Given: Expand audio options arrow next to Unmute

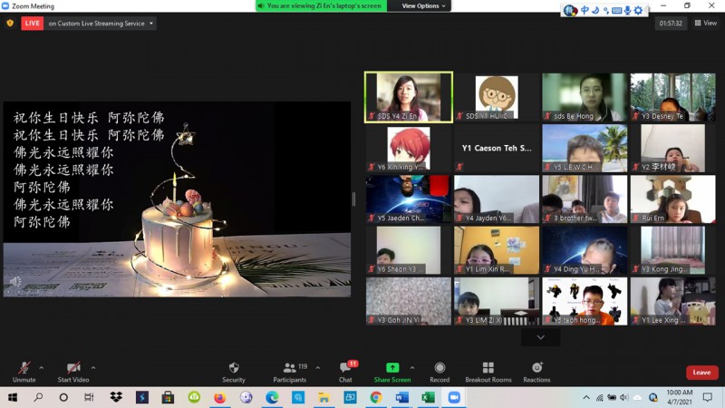Looking at the screenshot, I should point(41,367).
